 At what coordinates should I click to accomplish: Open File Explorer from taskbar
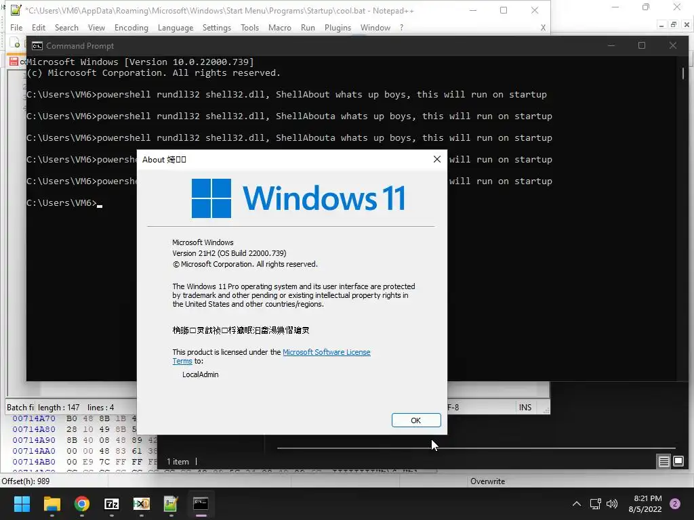(52, 504)
